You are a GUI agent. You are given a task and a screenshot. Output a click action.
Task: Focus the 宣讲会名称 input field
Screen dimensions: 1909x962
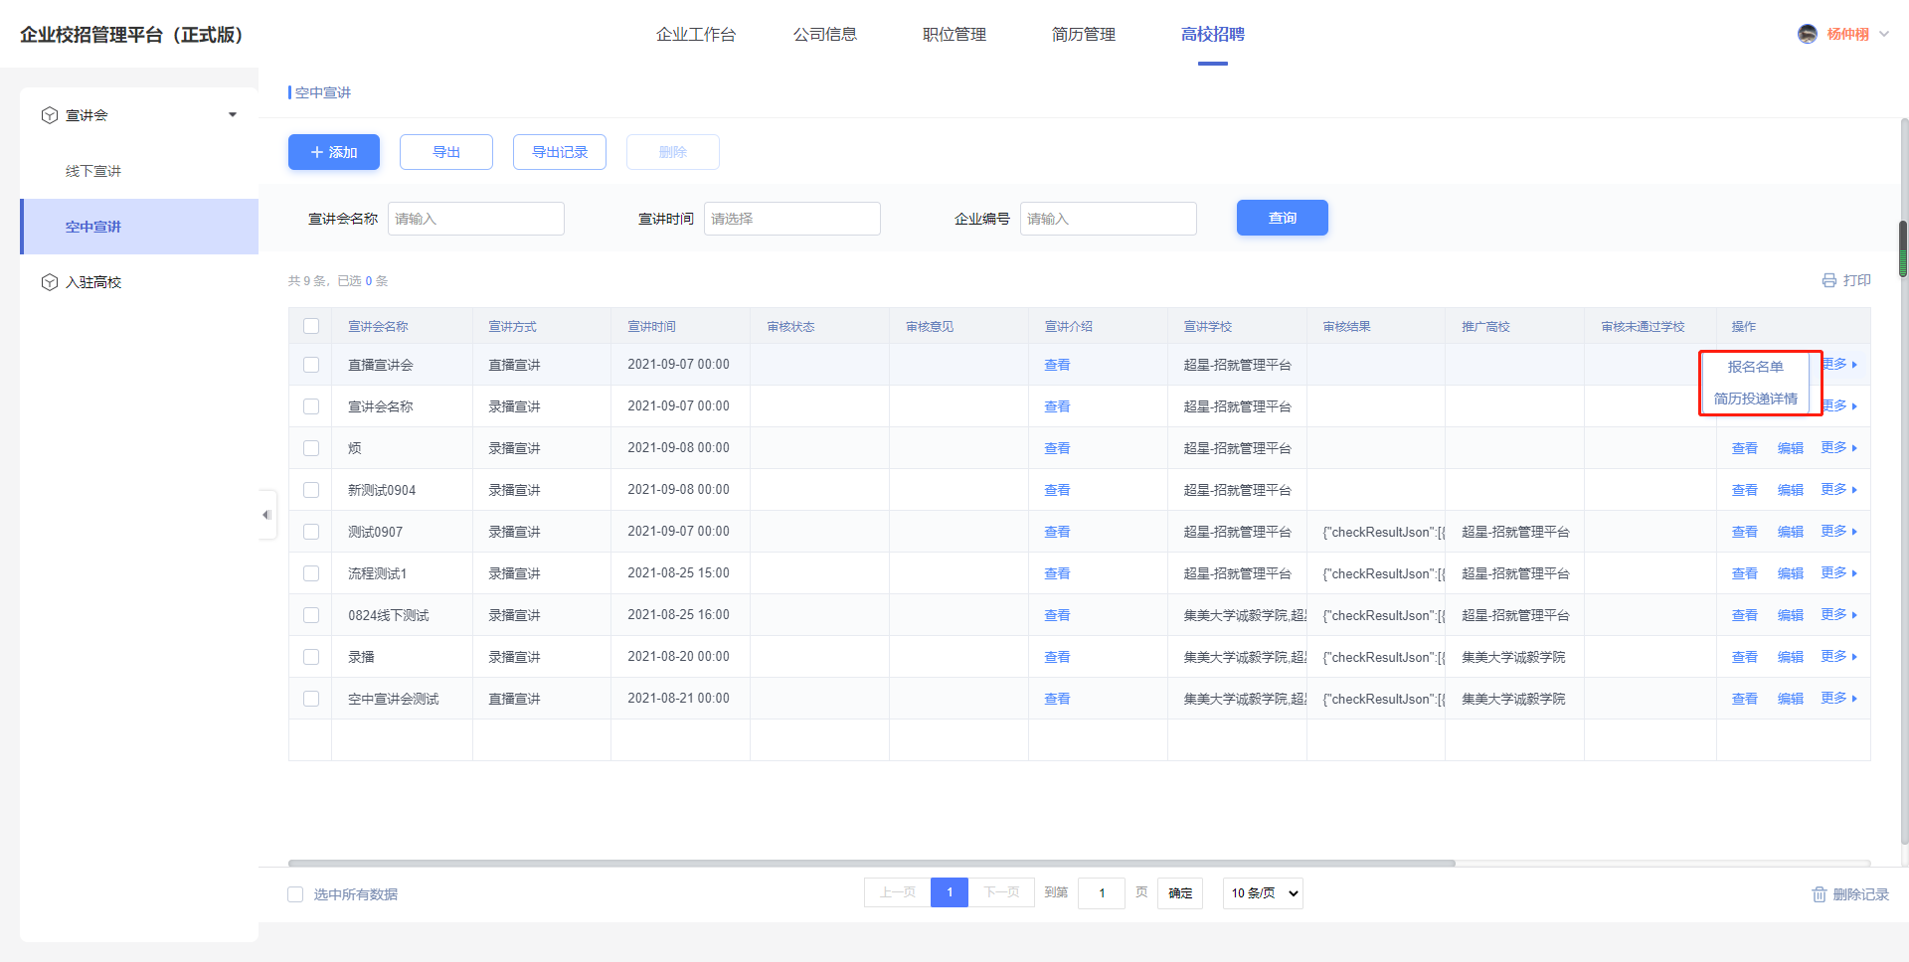[475, 219]
